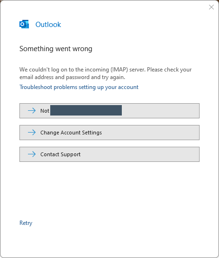The height and width of the screenshot is (258, 219).
Task: Click the IMAP server error message line
Action: [x=105, y=70]
